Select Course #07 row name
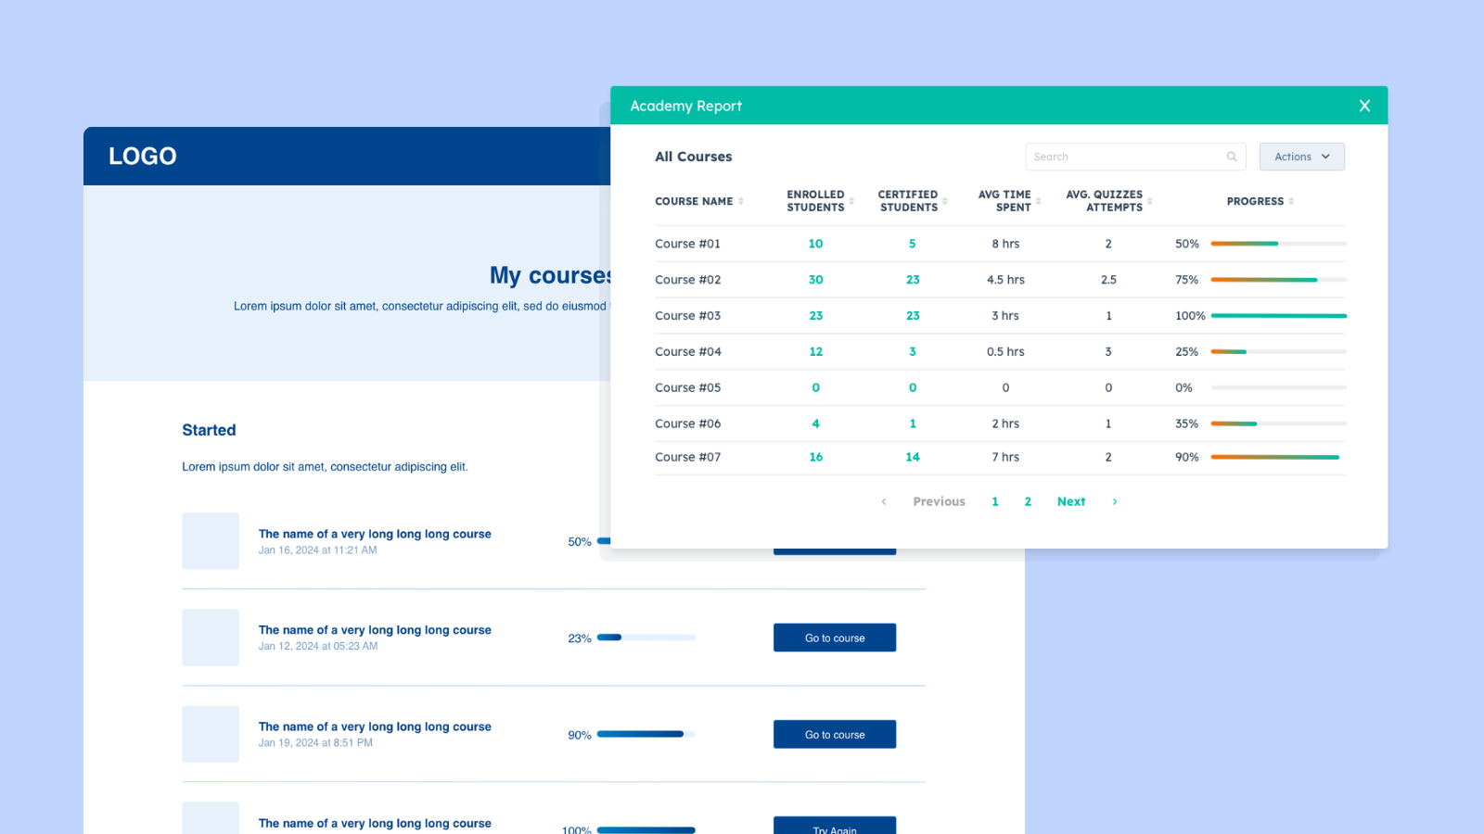Image resolution: width=1484 pixels, height=834 pixels. coord(687,457)
